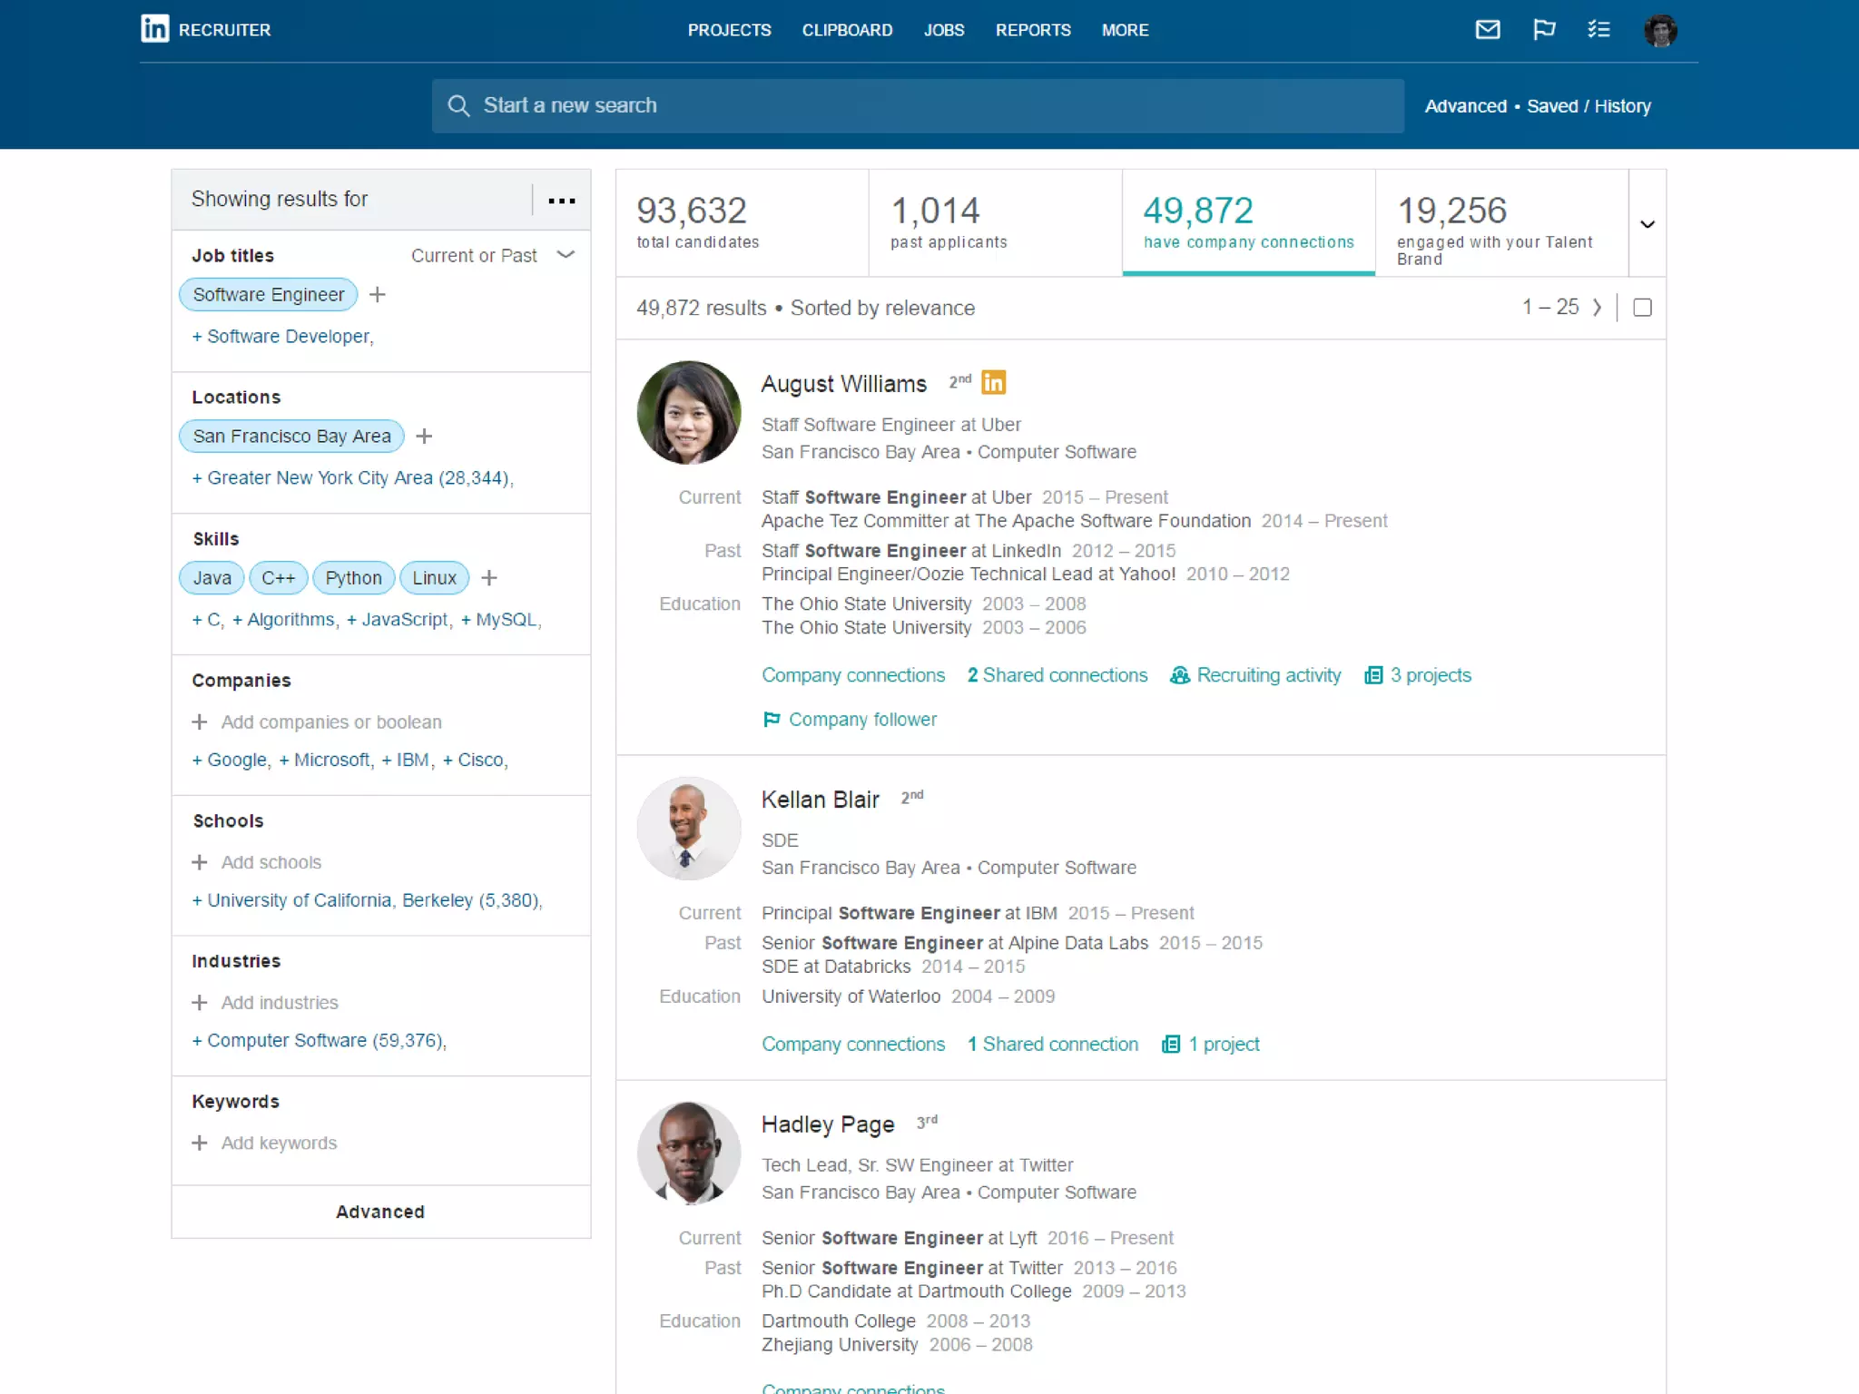
Task: Open the Hadley Page candidate name
Action: tap(828, 1124)
